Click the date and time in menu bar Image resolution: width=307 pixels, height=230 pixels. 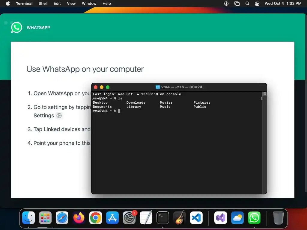tap(283, 3)
